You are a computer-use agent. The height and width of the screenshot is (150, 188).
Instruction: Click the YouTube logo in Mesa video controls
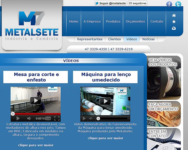46,118
